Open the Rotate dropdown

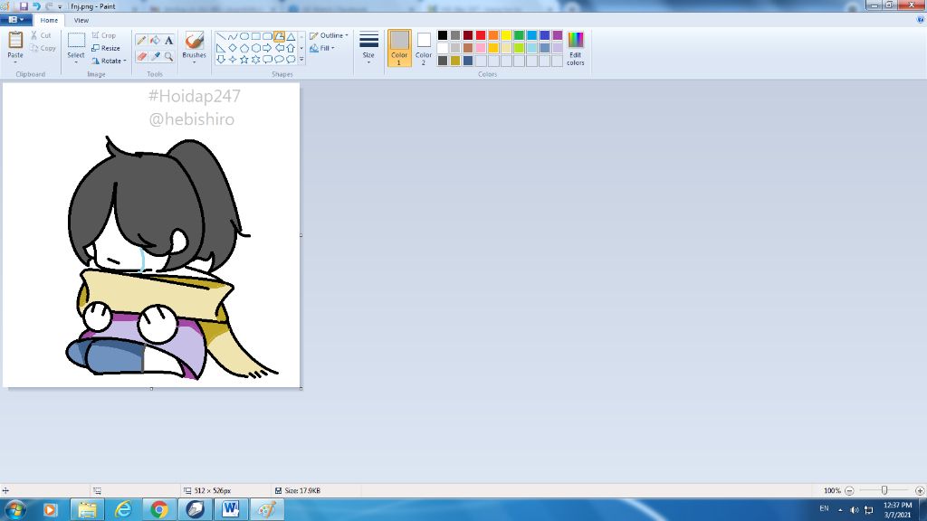click(110, 61)
